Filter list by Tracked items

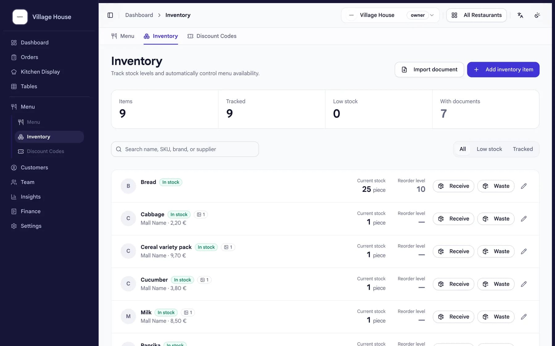click(523, 149)
